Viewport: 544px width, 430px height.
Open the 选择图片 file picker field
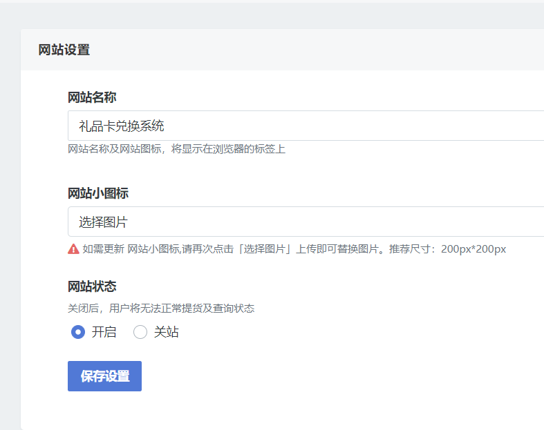click(306, 222)
